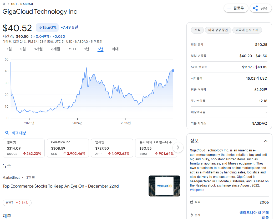The image size is (274, 219).
Task: Click the calendar icon beside 설립
Action: 192,202
